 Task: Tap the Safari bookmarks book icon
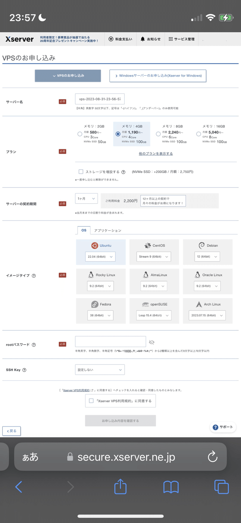point(171,487)
